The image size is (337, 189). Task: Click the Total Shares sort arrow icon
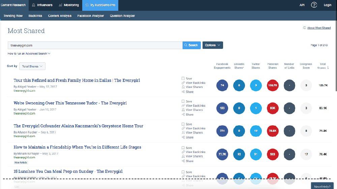(328, 67)
